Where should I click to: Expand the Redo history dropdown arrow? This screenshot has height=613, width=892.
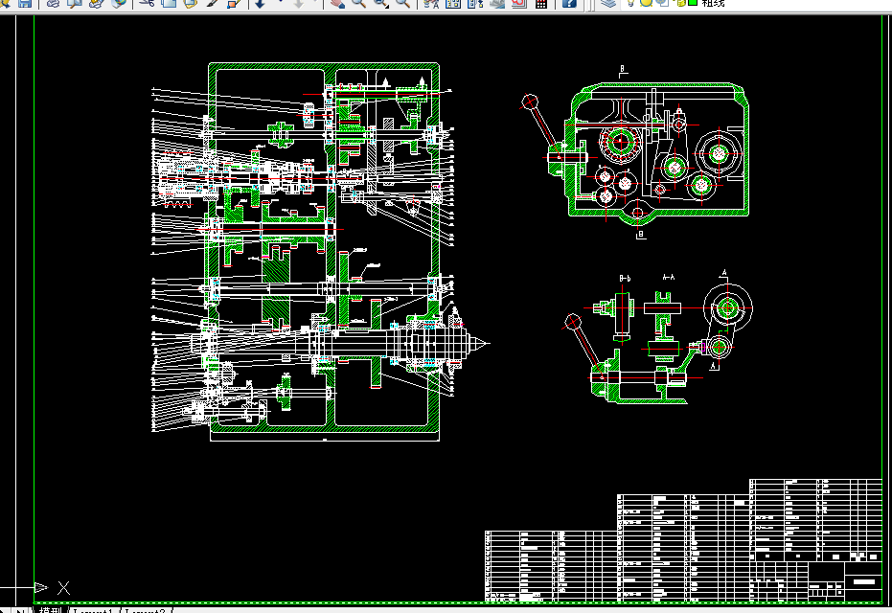pyautogui.click(x=314, y=3)
